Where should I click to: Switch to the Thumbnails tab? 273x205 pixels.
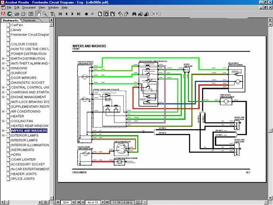point(29,20)
